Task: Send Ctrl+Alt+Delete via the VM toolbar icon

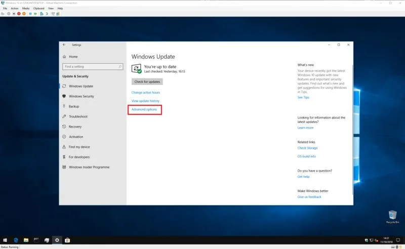Action: click(3, 14)
